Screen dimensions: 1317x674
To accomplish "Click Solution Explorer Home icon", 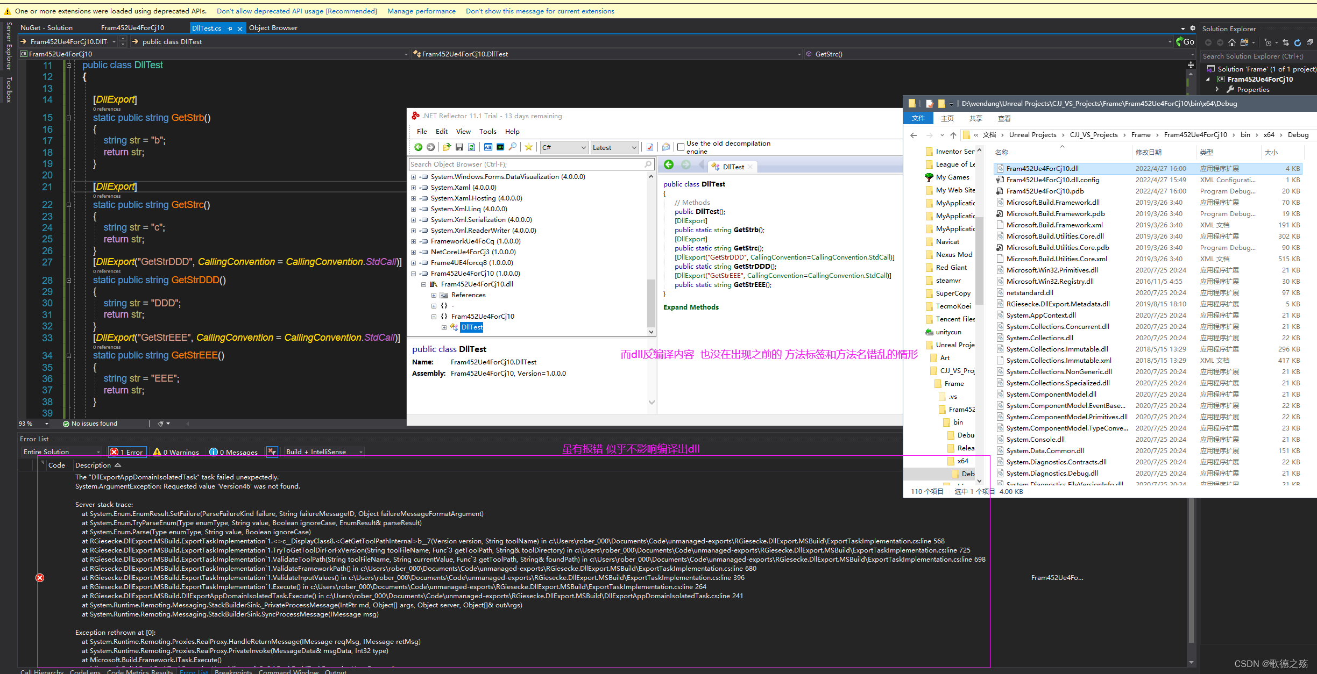I will click(x=1232, y=42).
